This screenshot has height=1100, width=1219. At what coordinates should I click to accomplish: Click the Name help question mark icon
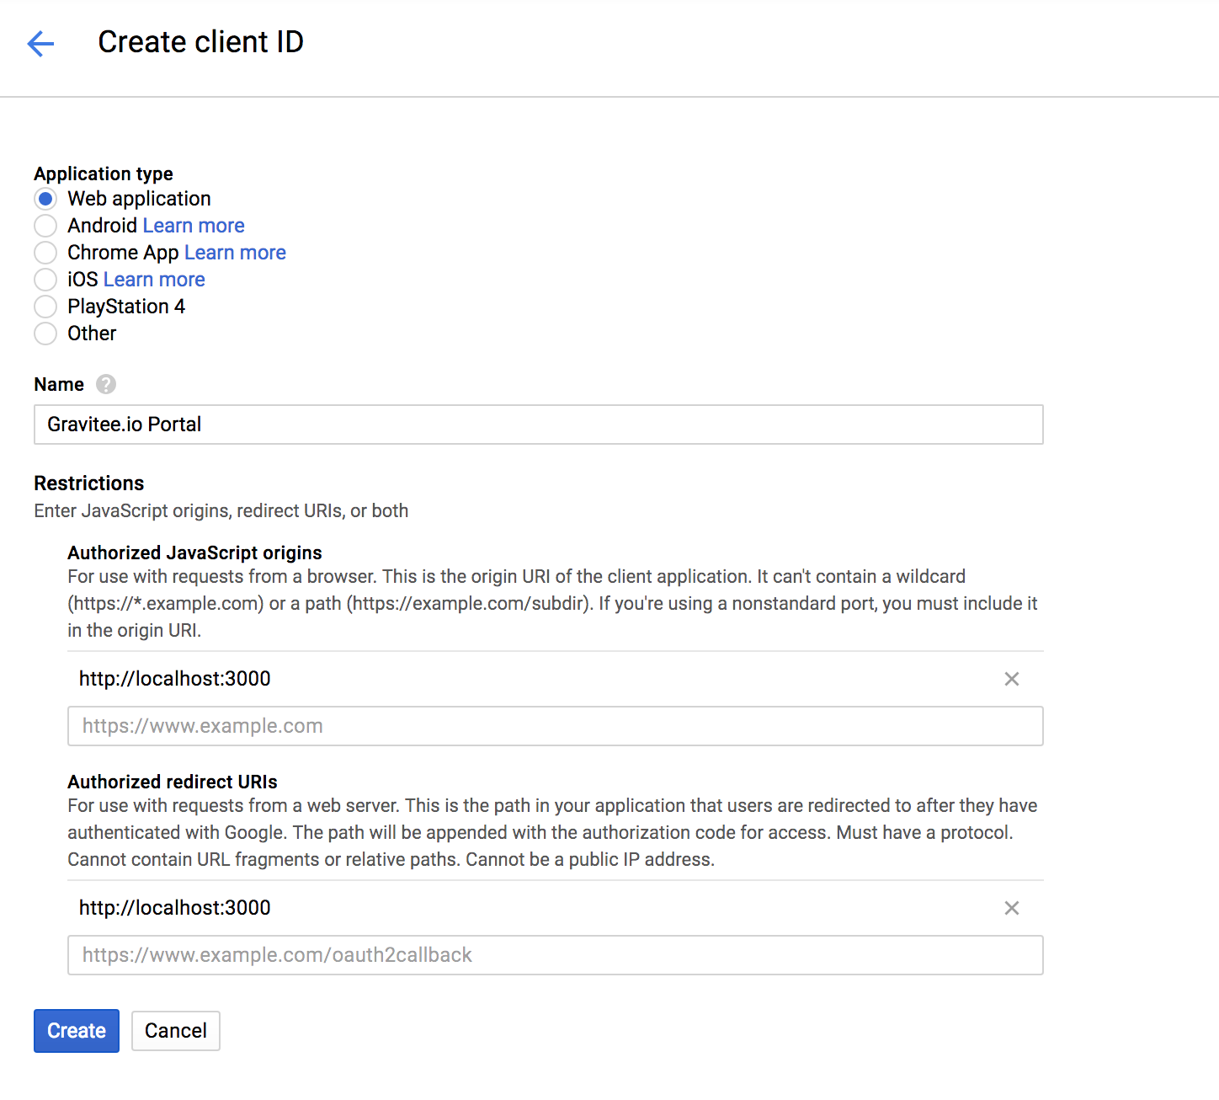(105, 384)
